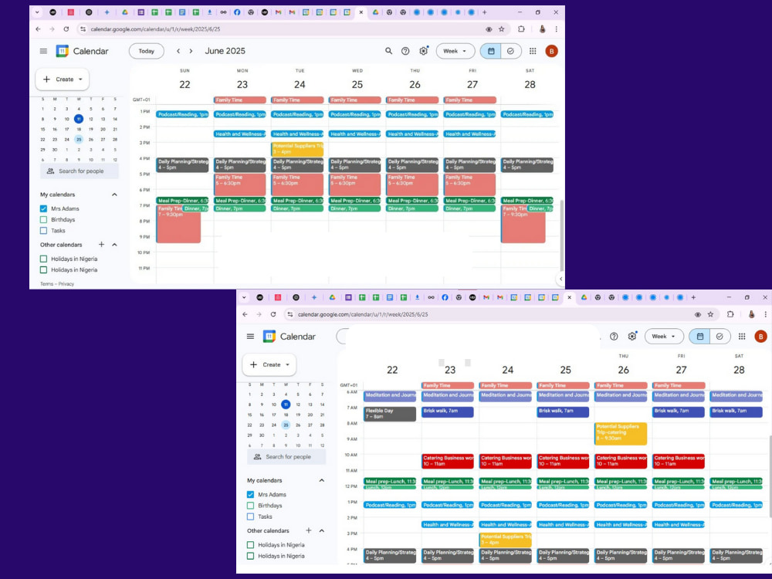The height and width of the screenshot is (579, 772).
Task: Click Search for people field in bottom window
Action: tap(286, 457)
